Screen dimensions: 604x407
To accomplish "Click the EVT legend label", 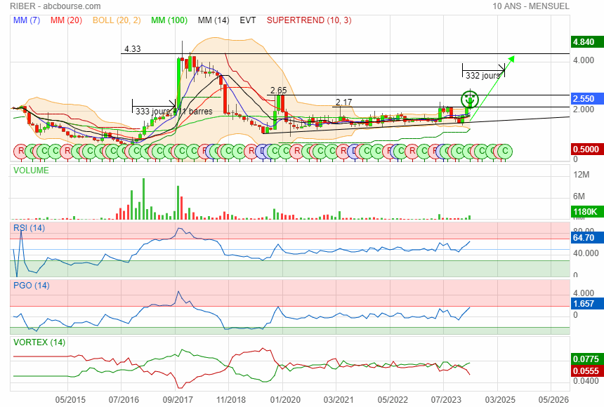I will pyautogui.click(x=248, y=20).
